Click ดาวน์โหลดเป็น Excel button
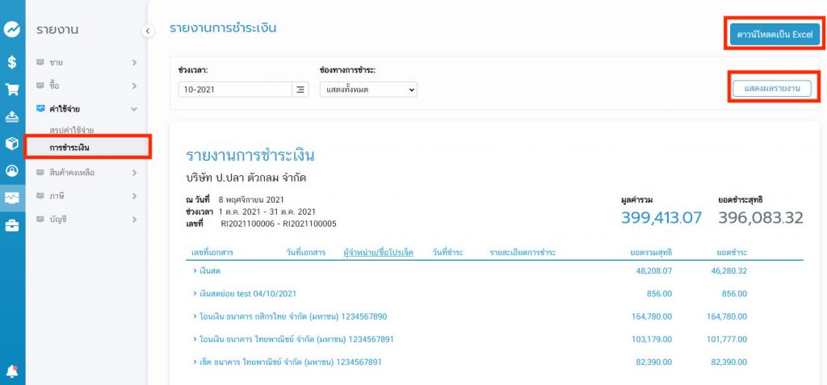This screenshot has width=827, height=385. click(775, 35)
